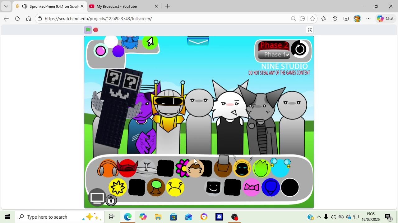Viewport: 398px width, 223px height.
Task: Open the zoom out magnifier
Action: (293, 19)
